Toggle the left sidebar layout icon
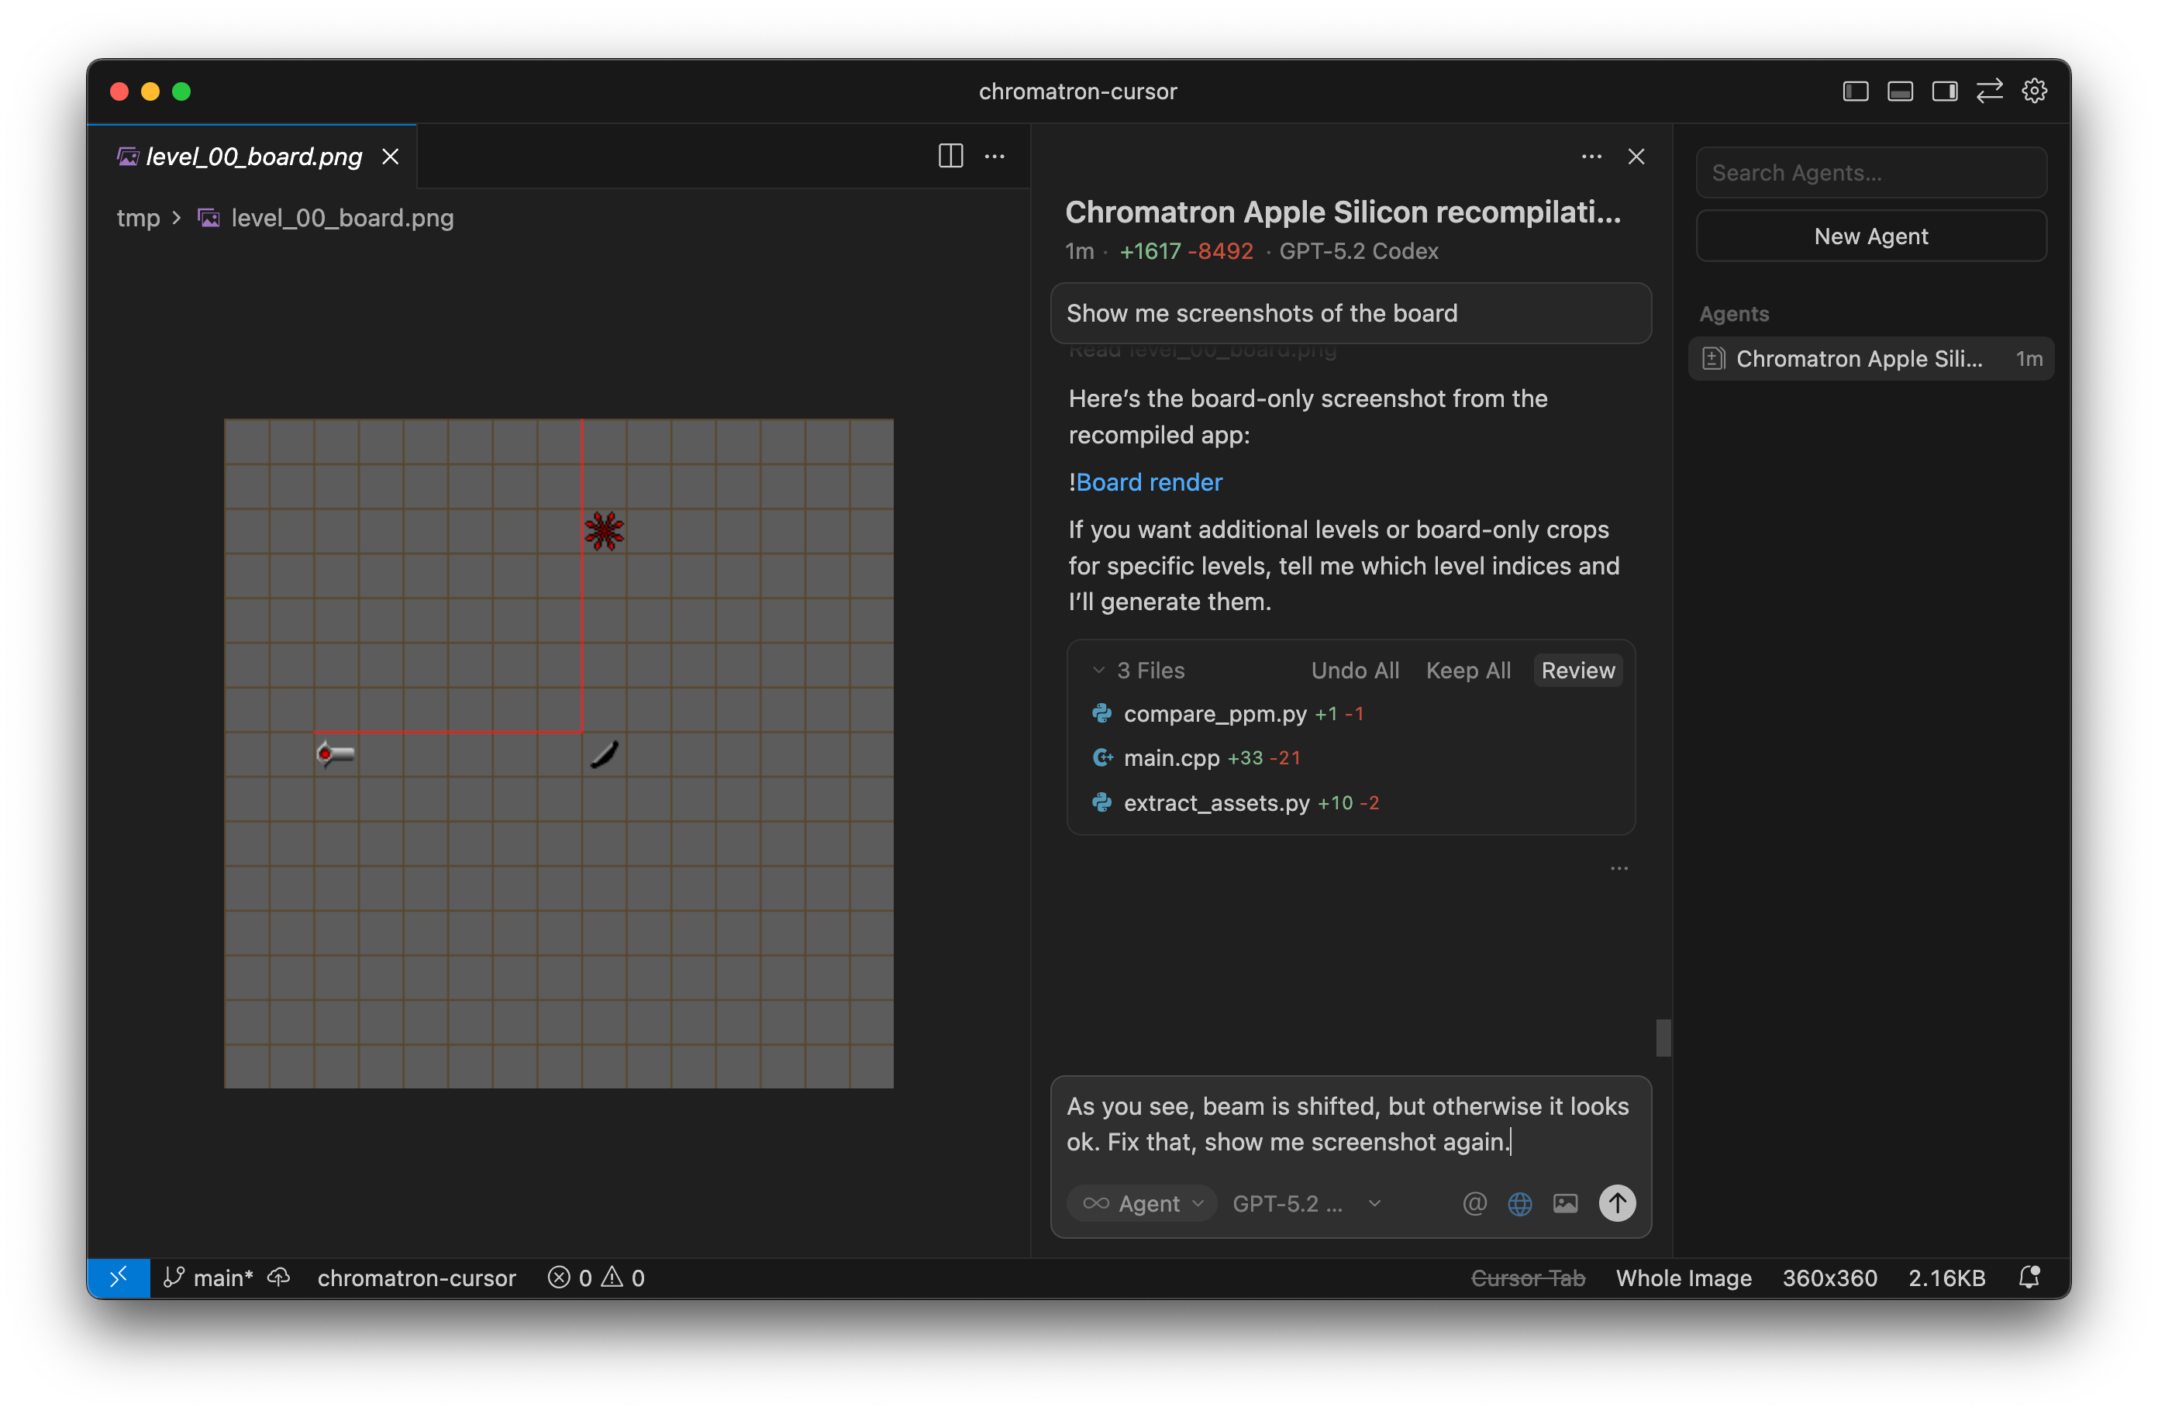This screenshot has height=1414, width=2158. (1855, 91)
